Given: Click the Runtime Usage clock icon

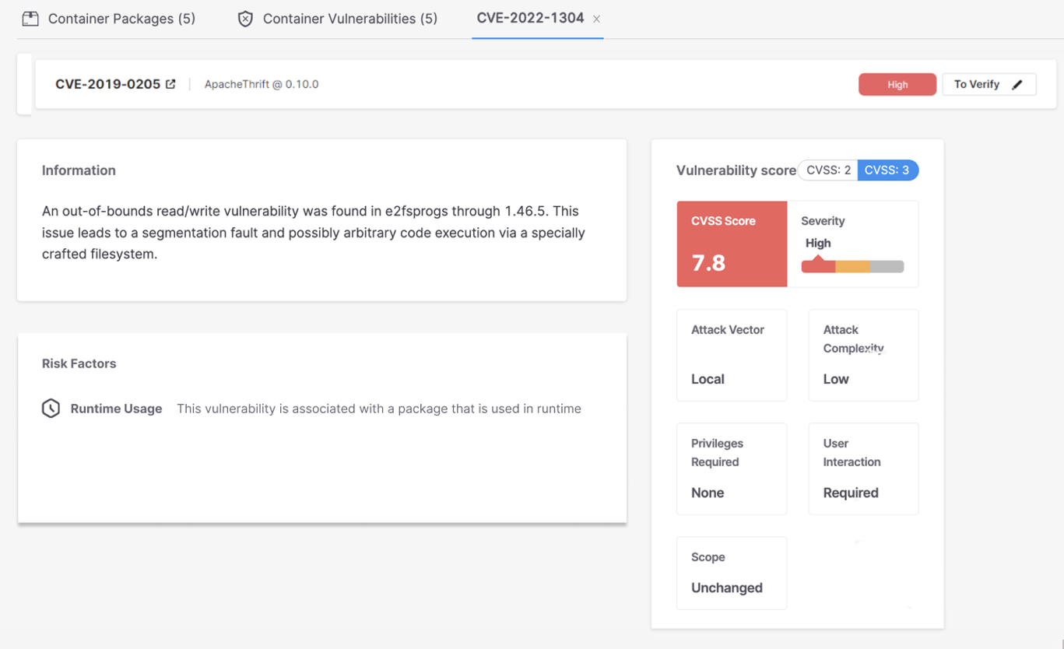Looking at the screenshot, I should (51, 409).
